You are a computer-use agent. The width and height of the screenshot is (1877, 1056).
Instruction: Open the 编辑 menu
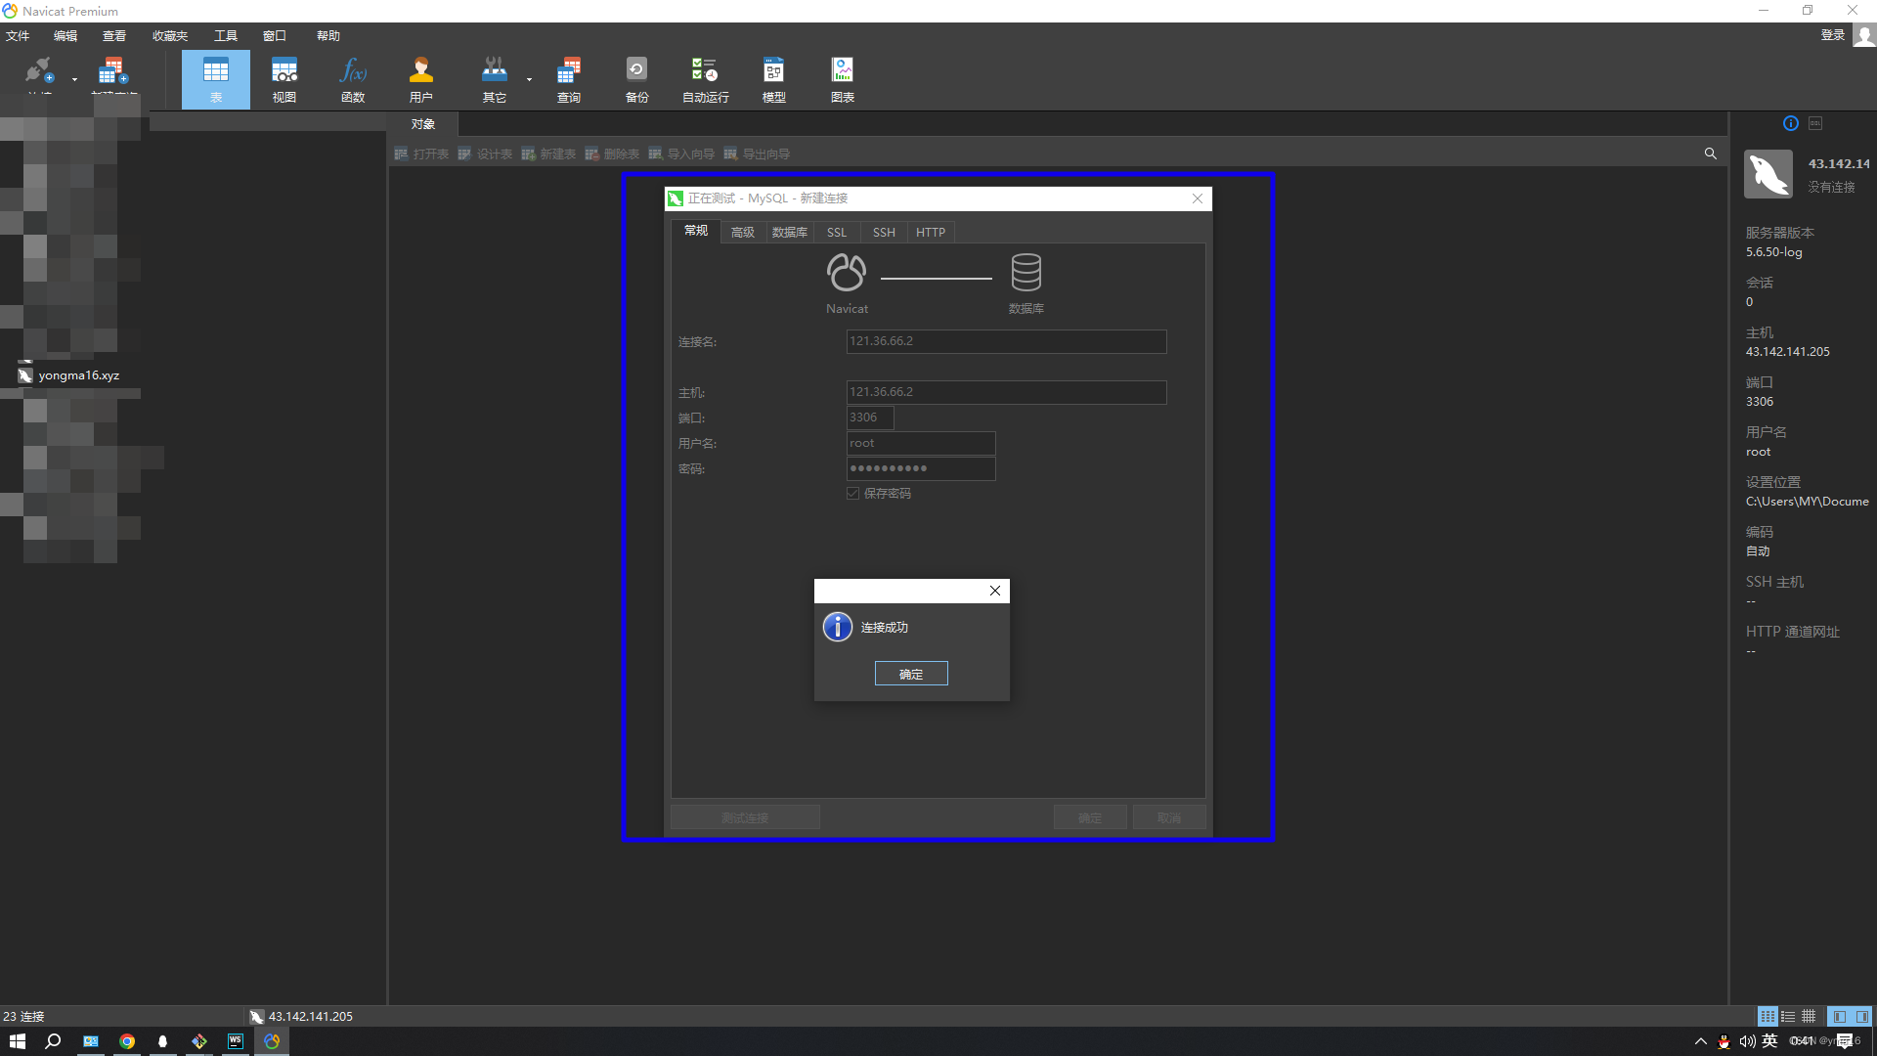(65, 36)
